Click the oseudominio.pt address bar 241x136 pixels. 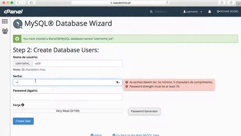[x=120, y=3]
